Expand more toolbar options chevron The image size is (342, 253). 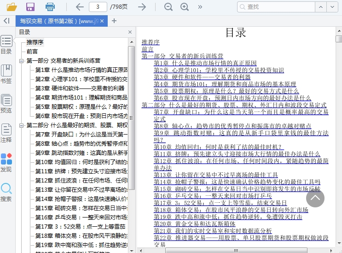[200, 7]
